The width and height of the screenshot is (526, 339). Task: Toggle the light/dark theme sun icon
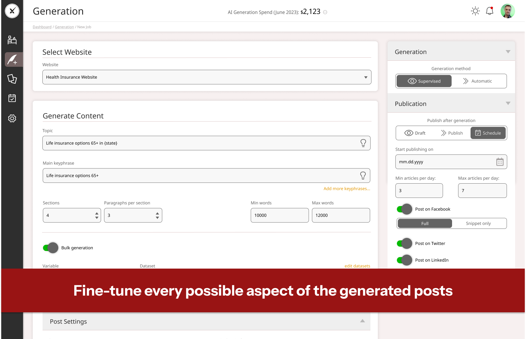coord(475,11)
